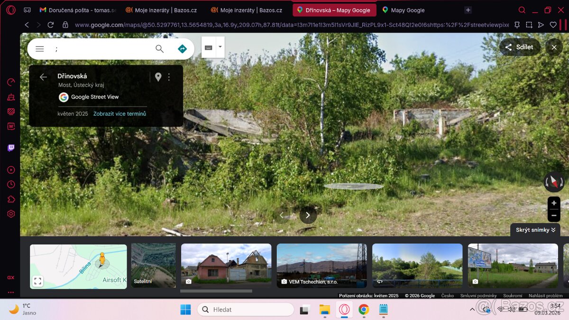Reload the current page
Image resolution: width=569 pixels, height=320 pixels.
coord(51,25)
